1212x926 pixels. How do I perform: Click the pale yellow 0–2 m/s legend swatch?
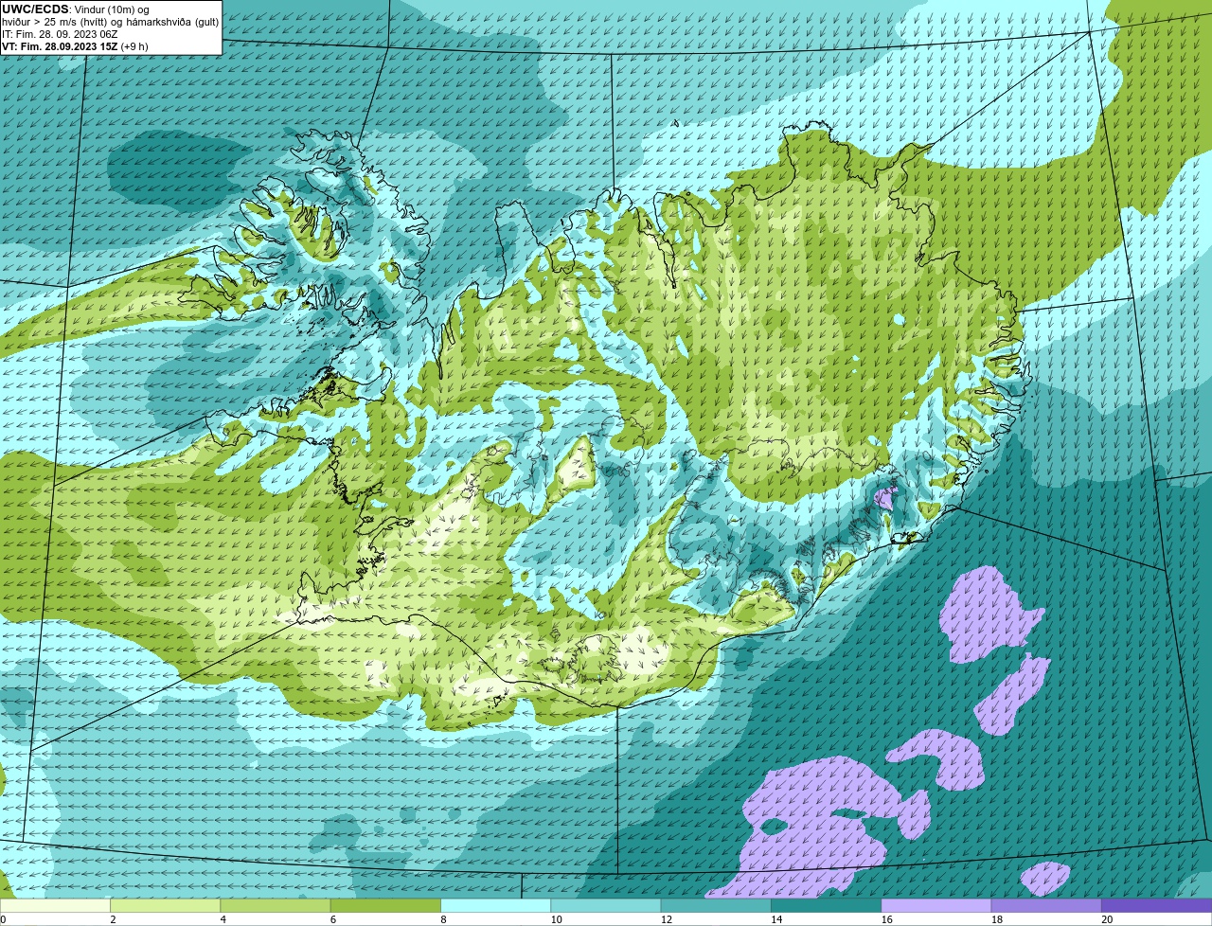[x=56, y=905]
